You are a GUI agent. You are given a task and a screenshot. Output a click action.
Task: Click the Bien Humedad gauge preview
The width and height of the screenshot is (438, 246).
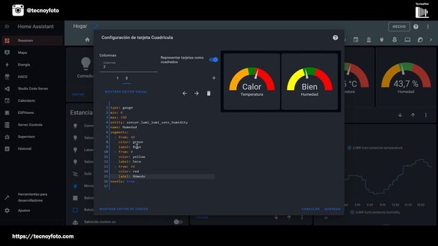pyautogui.click(x=309, y=81)
